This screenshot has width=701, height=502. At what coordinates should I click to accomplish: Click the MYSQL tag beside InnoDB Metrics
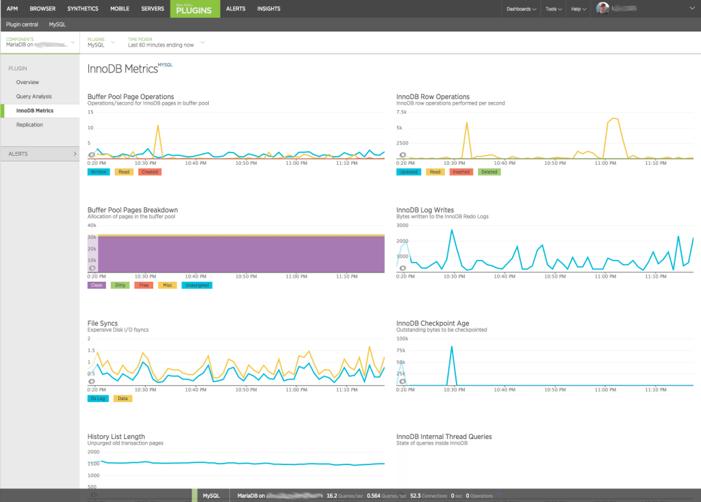[x=165, y=65]
